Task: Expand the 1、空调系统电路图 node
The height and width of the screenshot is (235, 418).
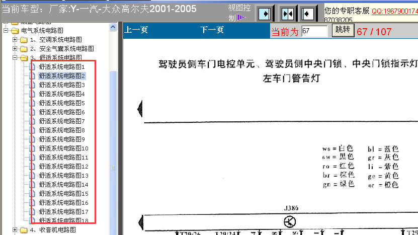Action: coord(15,39)
